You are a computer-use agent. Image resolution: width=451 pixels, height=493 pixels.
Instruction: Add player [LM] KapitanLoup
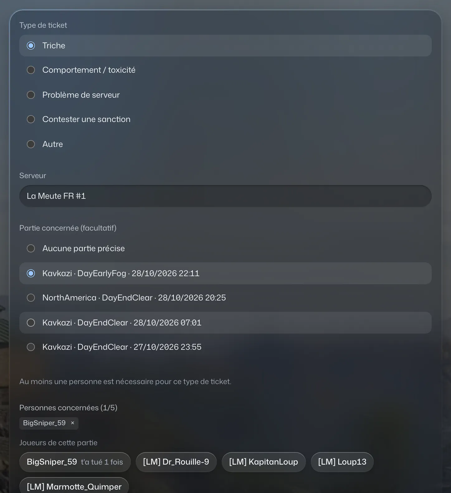(x=263, y=462)
